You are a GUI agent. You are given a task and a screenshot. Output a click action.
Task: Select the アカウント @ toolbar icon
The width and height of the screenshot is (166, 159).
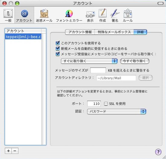pos(24,14)
